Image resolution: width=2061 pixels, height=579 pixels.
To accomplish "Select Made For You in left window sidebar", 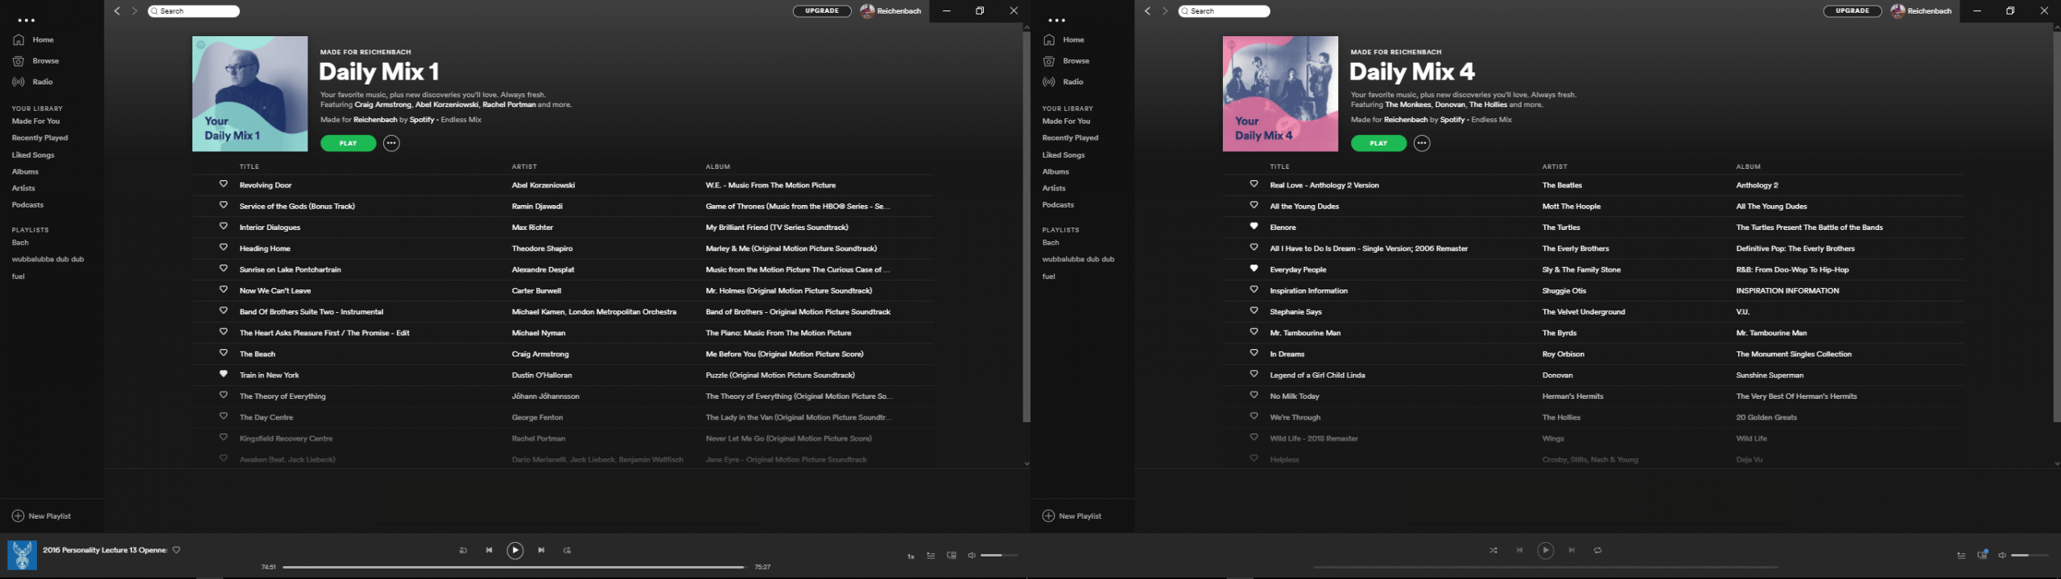I will pyautogui.click(x=35, y=121).
